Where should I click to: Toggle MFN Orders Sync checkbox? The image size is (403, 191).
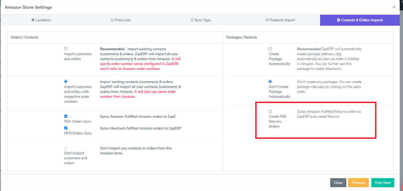click(x=66, y=128)
